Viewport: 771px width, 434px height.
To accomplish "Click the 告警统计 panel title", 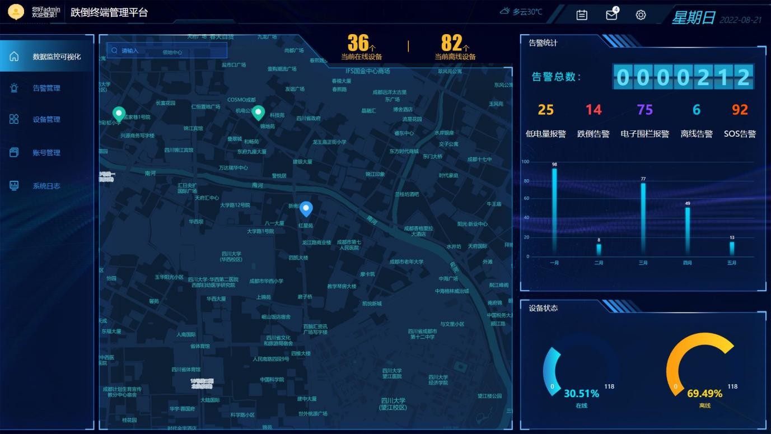I will point(543,43).
